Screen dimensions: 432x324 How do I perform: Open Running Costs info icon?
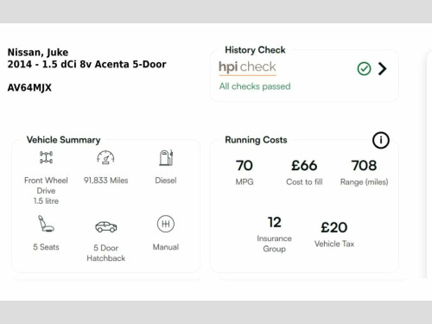click(x=381, y=140)
